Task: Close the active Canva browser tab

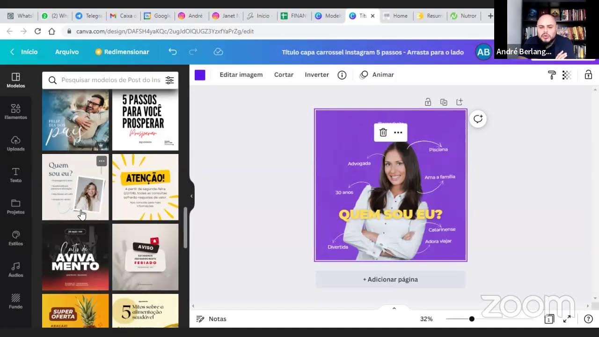Action: pos(373,16)
